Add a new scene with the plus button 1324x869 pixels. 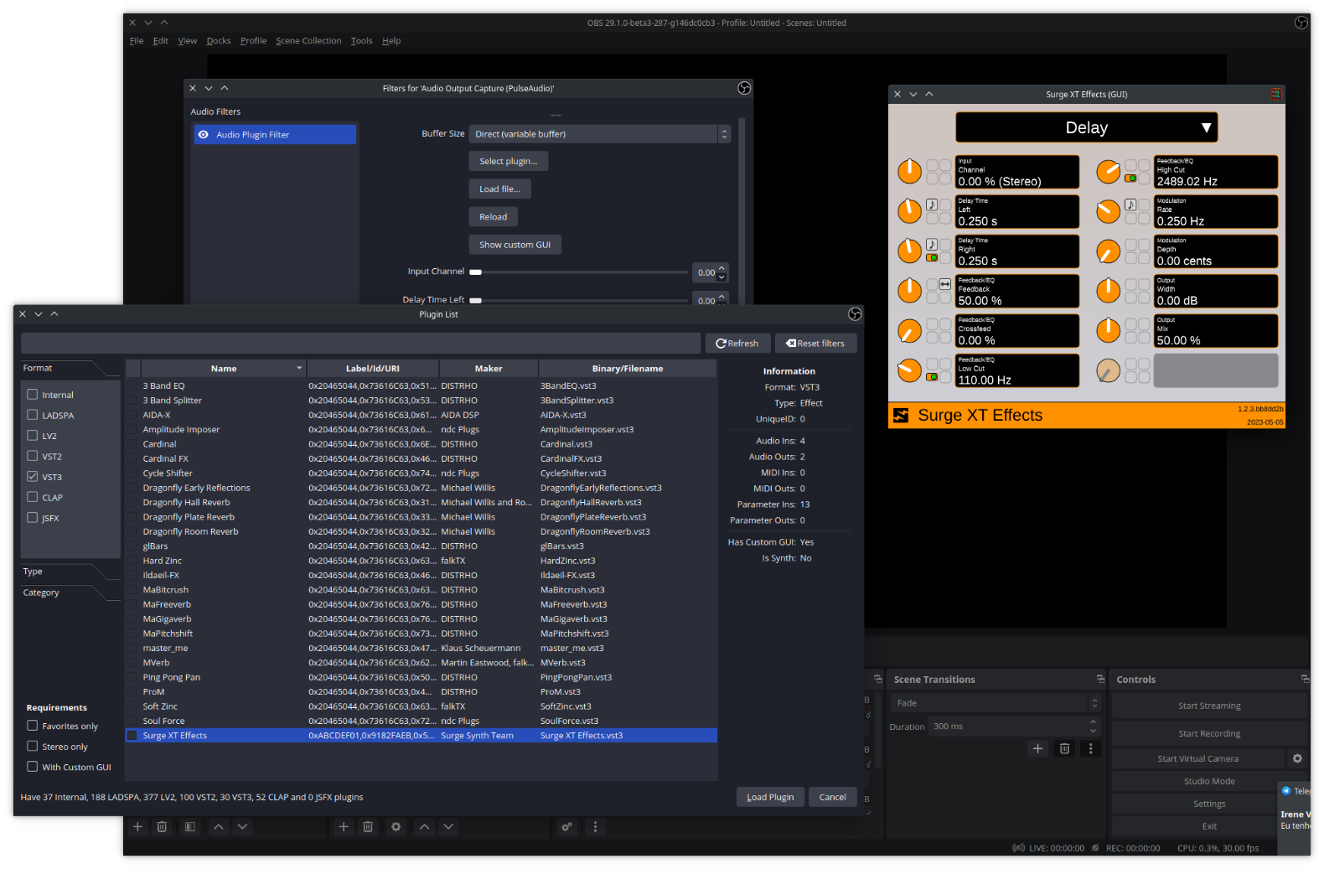click(138, 827)
